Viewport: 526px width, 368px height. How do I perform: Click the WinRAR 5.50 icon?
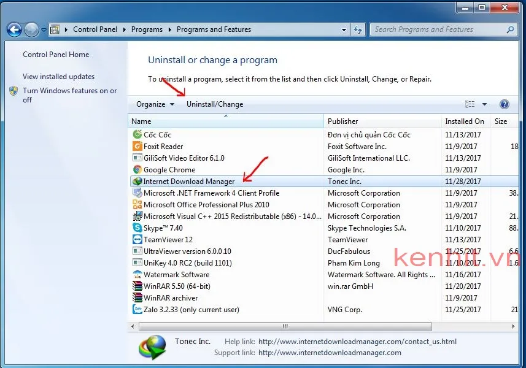pos(137,286)
